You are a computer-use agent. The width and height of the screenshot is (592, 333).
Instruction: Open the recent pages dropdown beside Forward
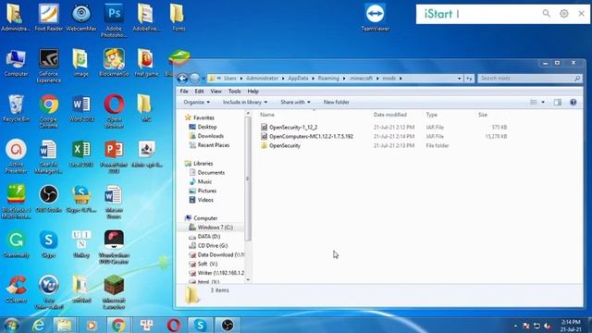point(203,79)
